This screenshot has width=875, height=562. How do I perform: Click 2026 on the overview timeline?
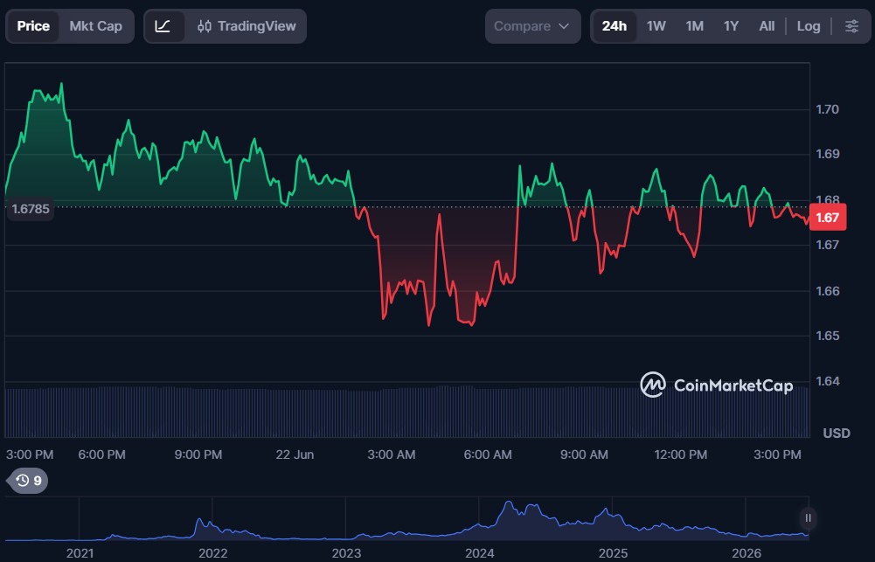click(747, 553)
